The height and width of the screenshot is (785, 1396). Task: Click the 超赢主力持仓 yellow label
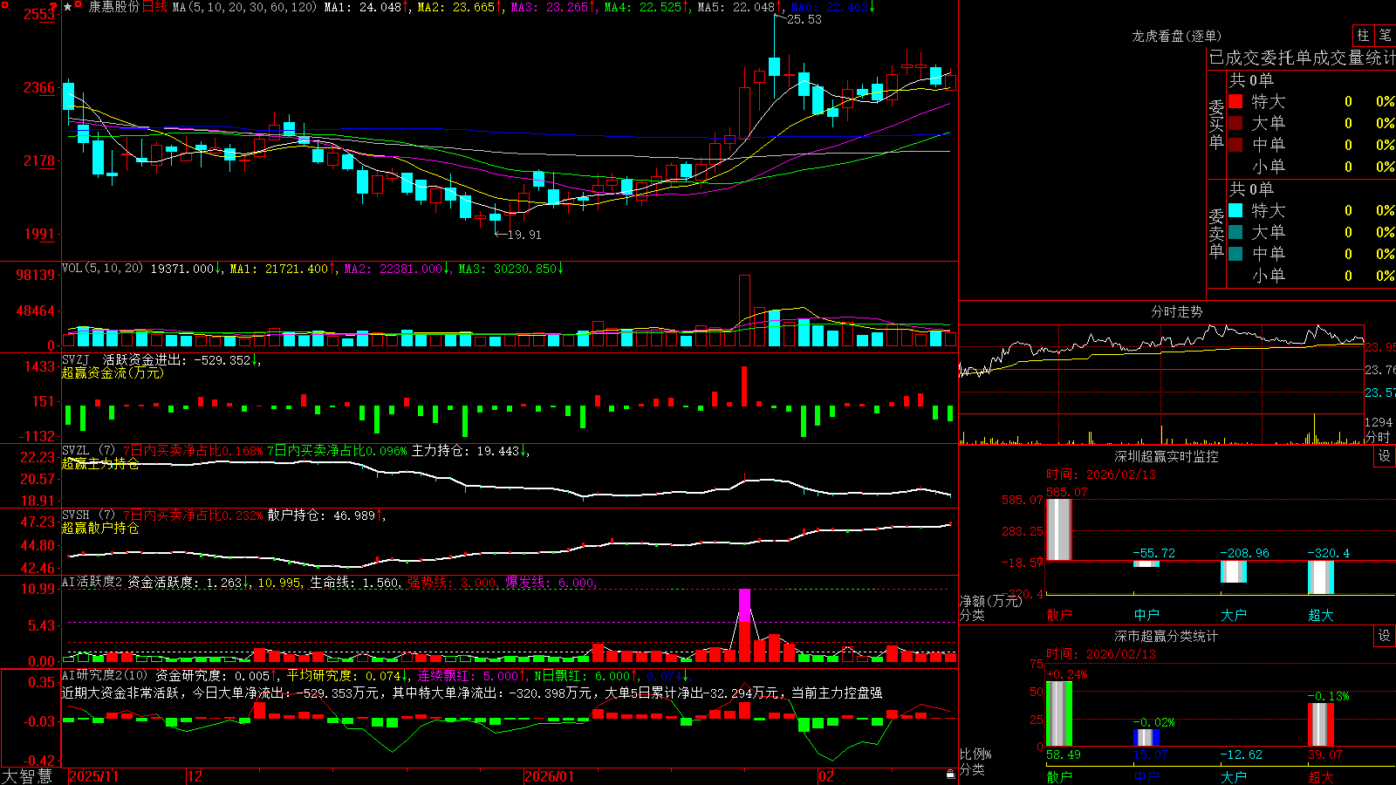100,464
